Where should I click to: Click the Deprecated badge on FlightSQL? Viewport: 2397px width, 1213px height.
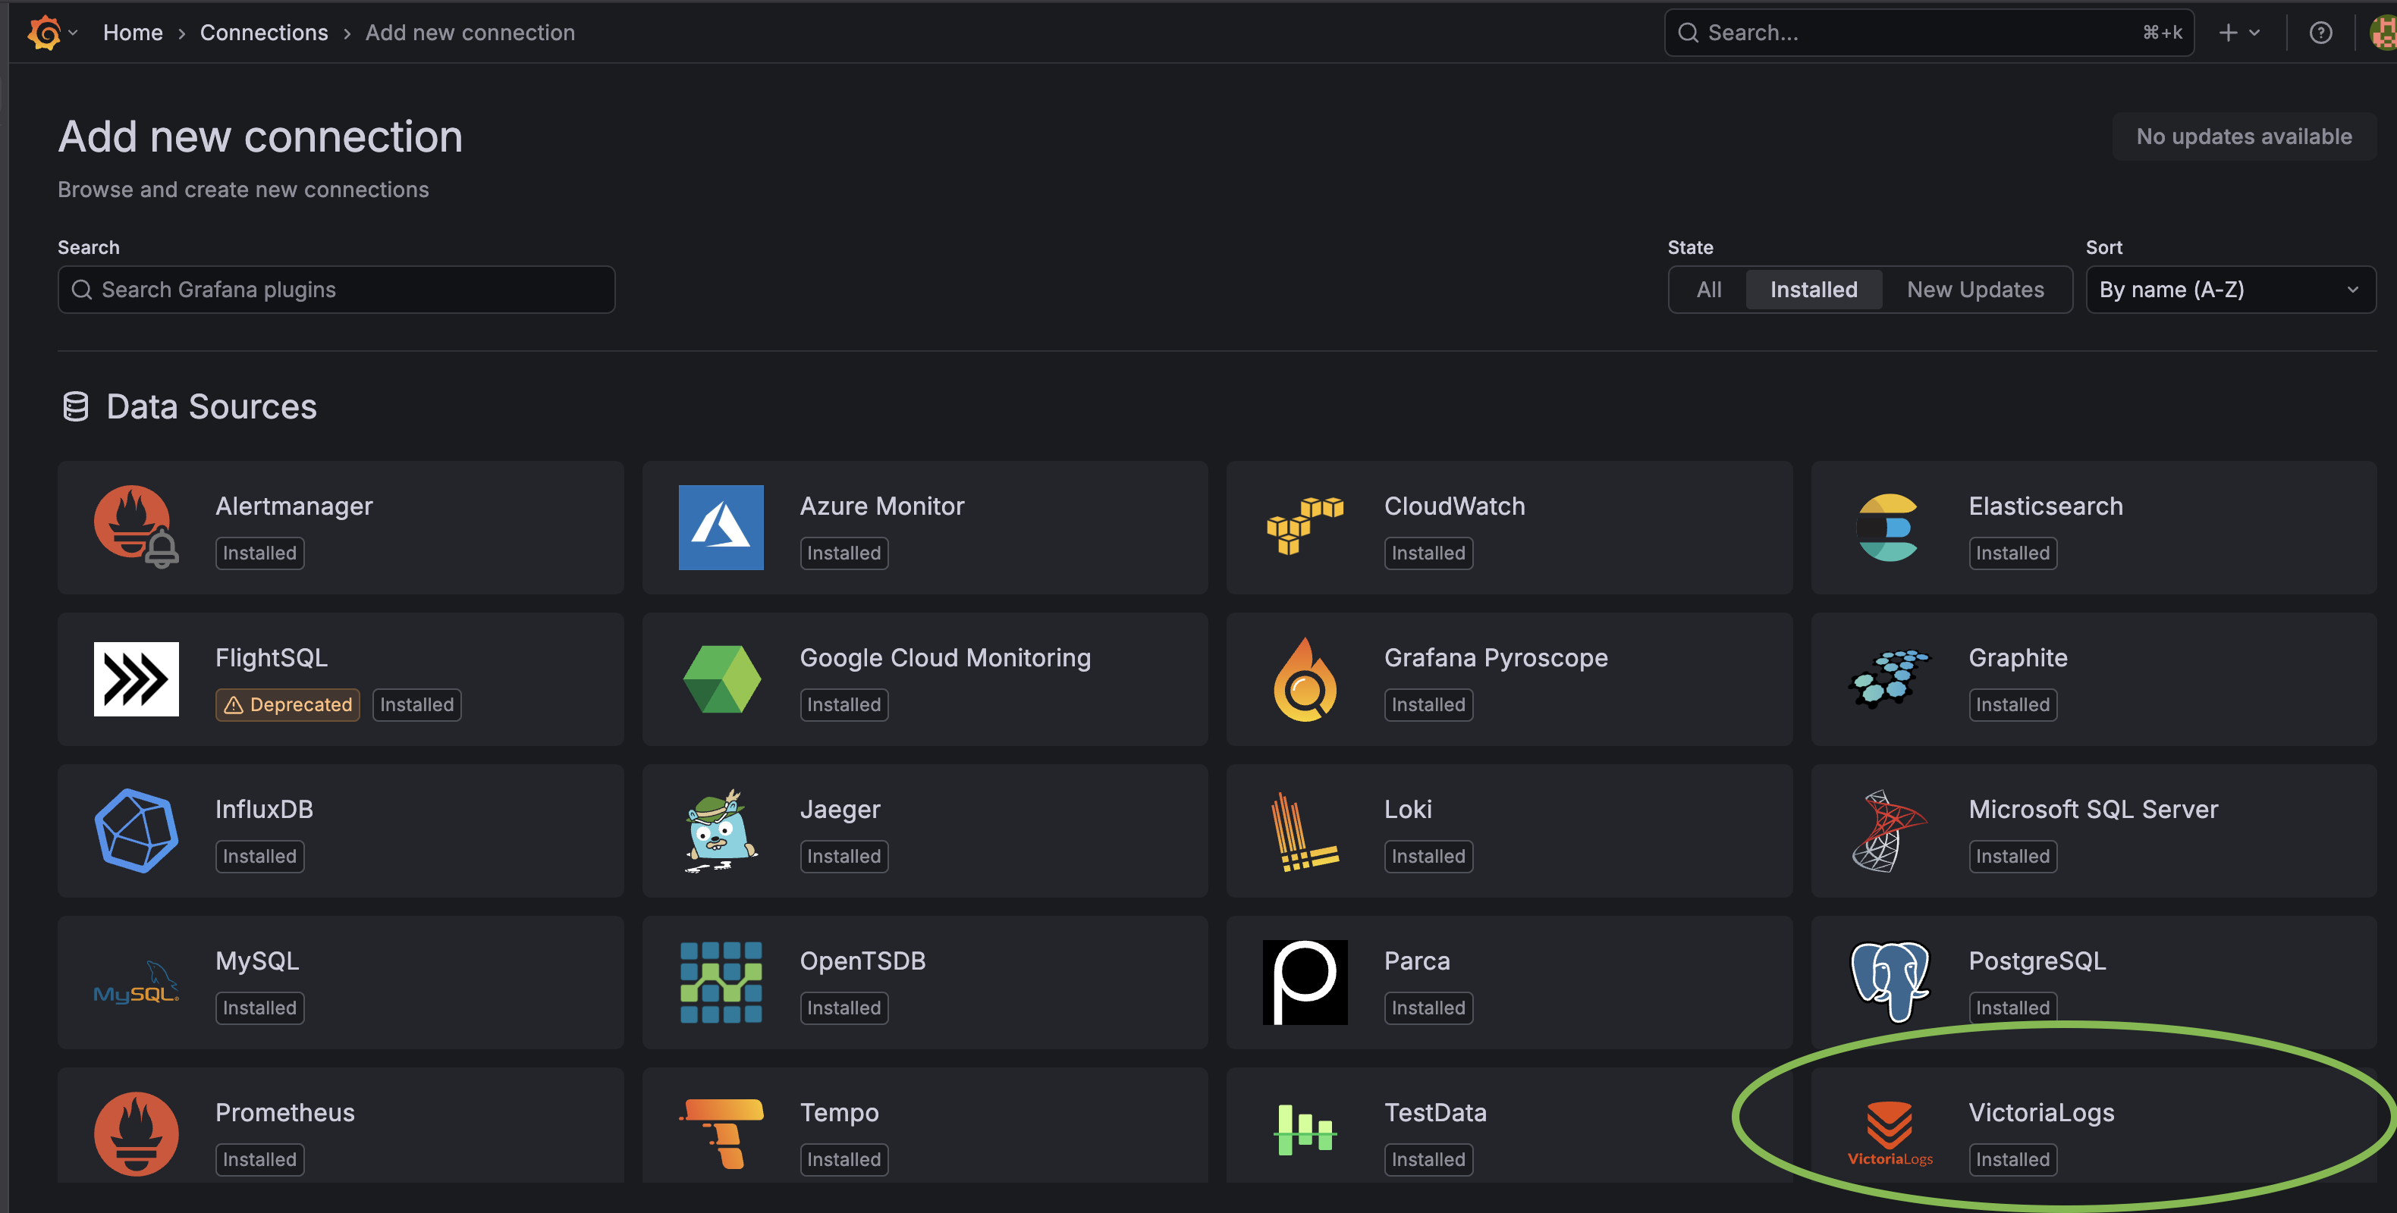287,704
